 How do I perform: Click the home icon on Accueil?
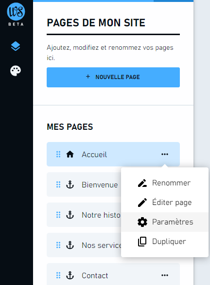[x=70, y=154]
